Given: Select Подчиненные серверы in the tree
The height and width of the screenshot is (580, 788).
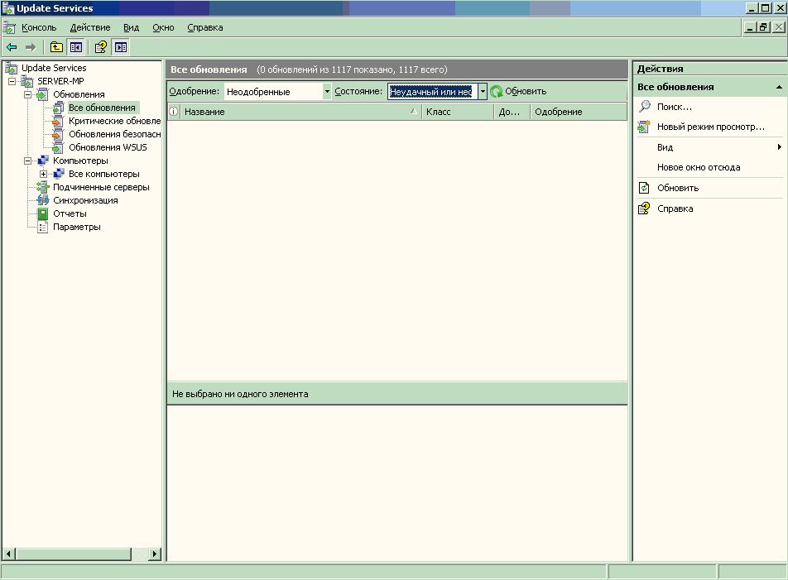Looking at the screenshot, I should (x=101, y=187).
